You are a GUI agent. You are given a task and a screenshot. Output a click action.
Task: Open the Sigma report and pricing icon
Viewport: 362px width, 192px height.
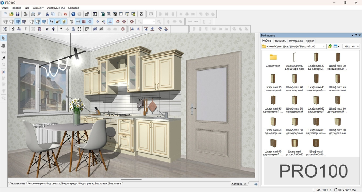tap(141, 14)
